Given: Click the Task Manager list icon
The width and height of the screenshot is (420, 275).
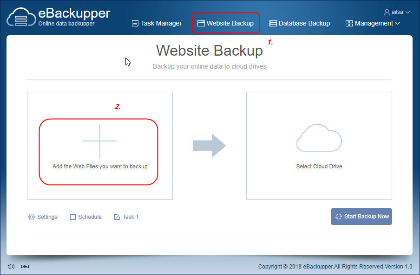Looking at the screenshot, I should [135, 24].
